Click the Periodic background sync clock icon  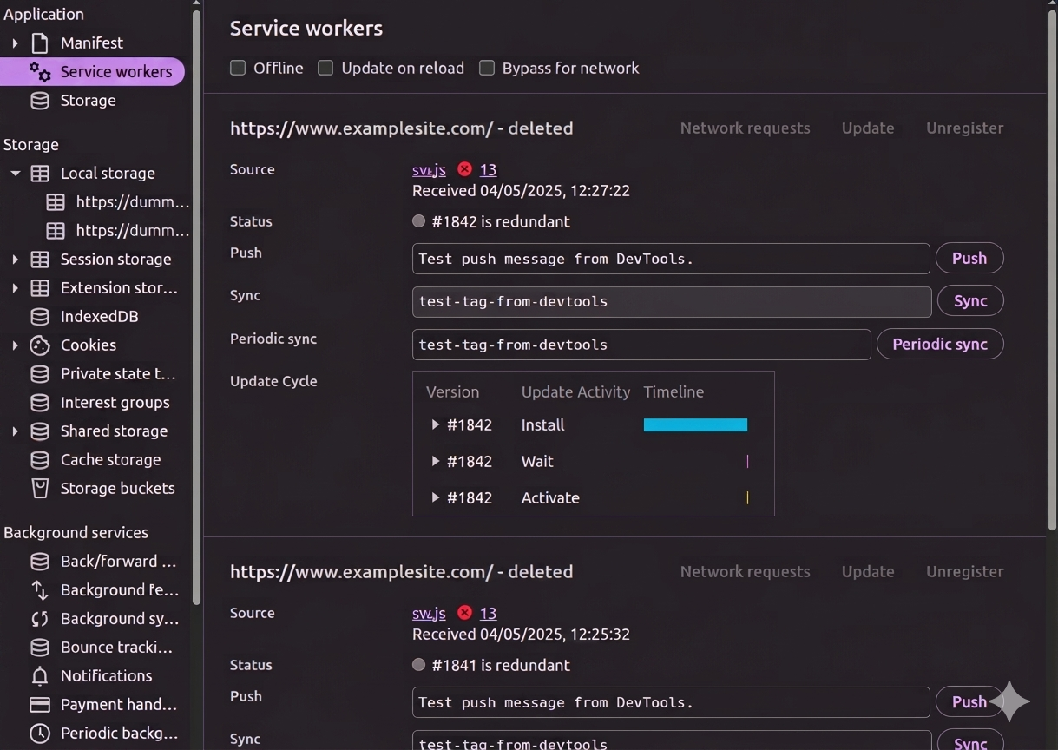40,733
